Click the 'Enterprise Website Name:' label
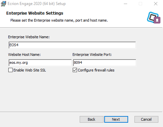The image size is (163, 127). coord(29,37)
